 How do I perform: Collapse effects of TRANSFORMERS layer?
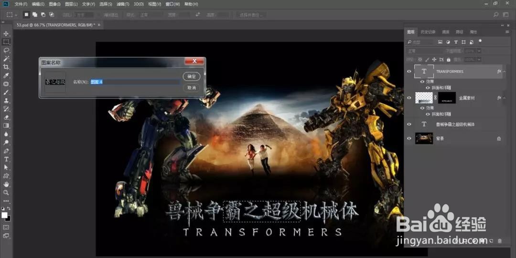coord(505,71)
